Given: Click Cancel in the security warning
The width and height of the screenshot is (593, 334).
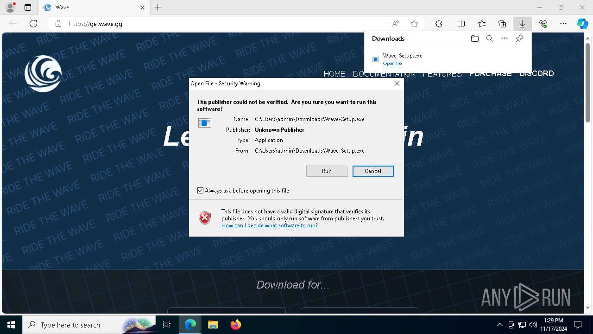Looking at the screenshot, I should 373,171.
